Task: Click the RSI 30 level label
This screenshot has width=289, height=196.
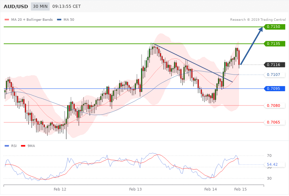Action: pyautogui.click(x=269, y=179)
